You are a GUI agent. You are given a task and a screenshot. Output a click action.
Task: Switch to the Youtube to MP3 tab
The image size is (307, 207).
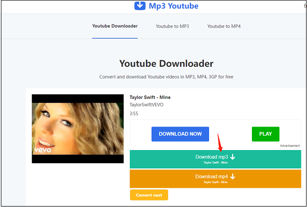[x=172, y=26]
